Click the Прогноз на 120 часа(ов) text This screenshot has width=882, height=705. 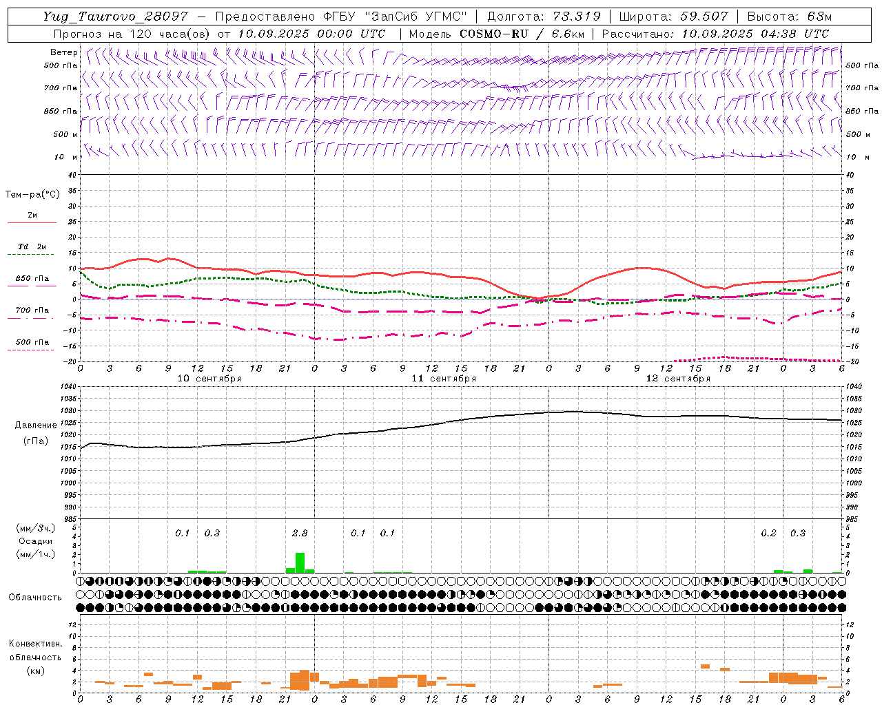point(132,33)
